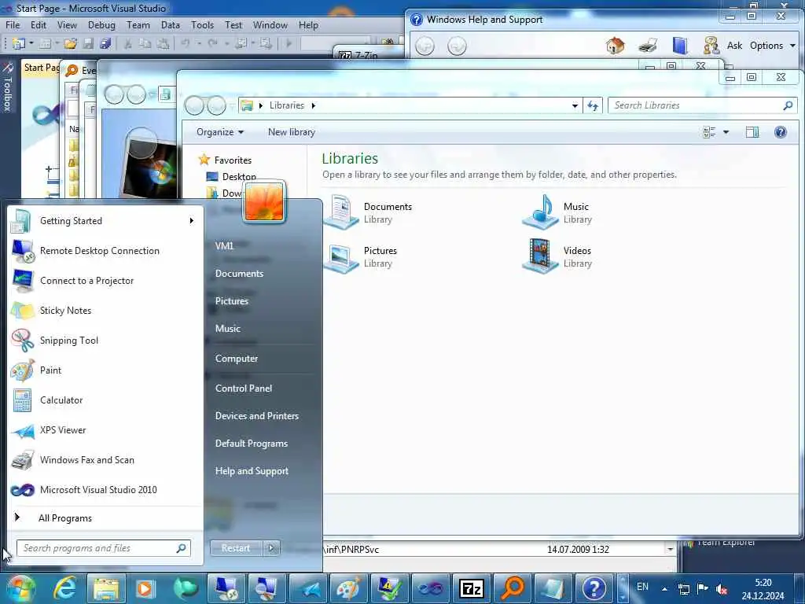Screen dimensions: 805x604
Task: Expand Toolbox panel in Visual Studio
Action: pos(7,87)
